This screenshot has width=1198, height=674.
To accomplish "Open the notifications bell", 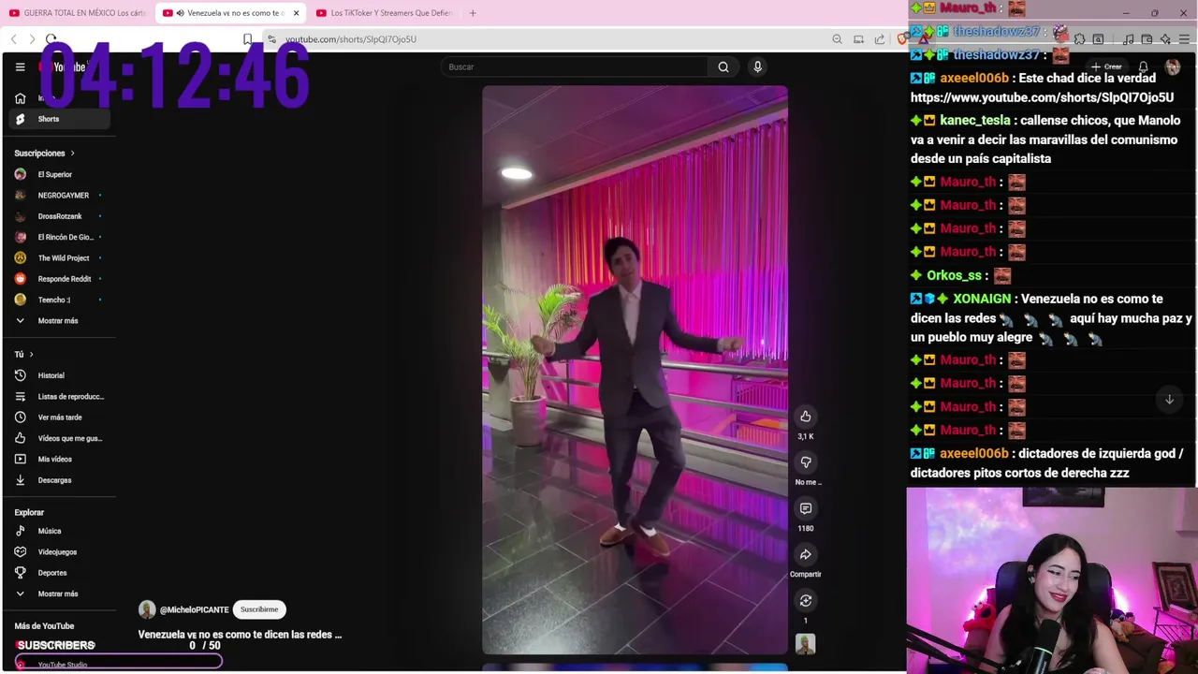I will click(1144, 66).
